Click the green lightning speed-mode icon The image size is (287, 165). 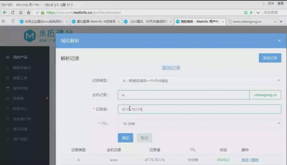pyautogui.click(x=251, y=13)
